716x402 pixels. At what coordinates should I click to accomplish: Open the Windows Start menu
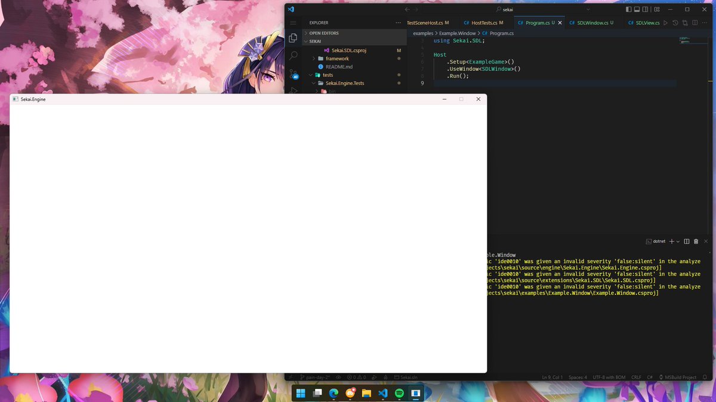301,393
